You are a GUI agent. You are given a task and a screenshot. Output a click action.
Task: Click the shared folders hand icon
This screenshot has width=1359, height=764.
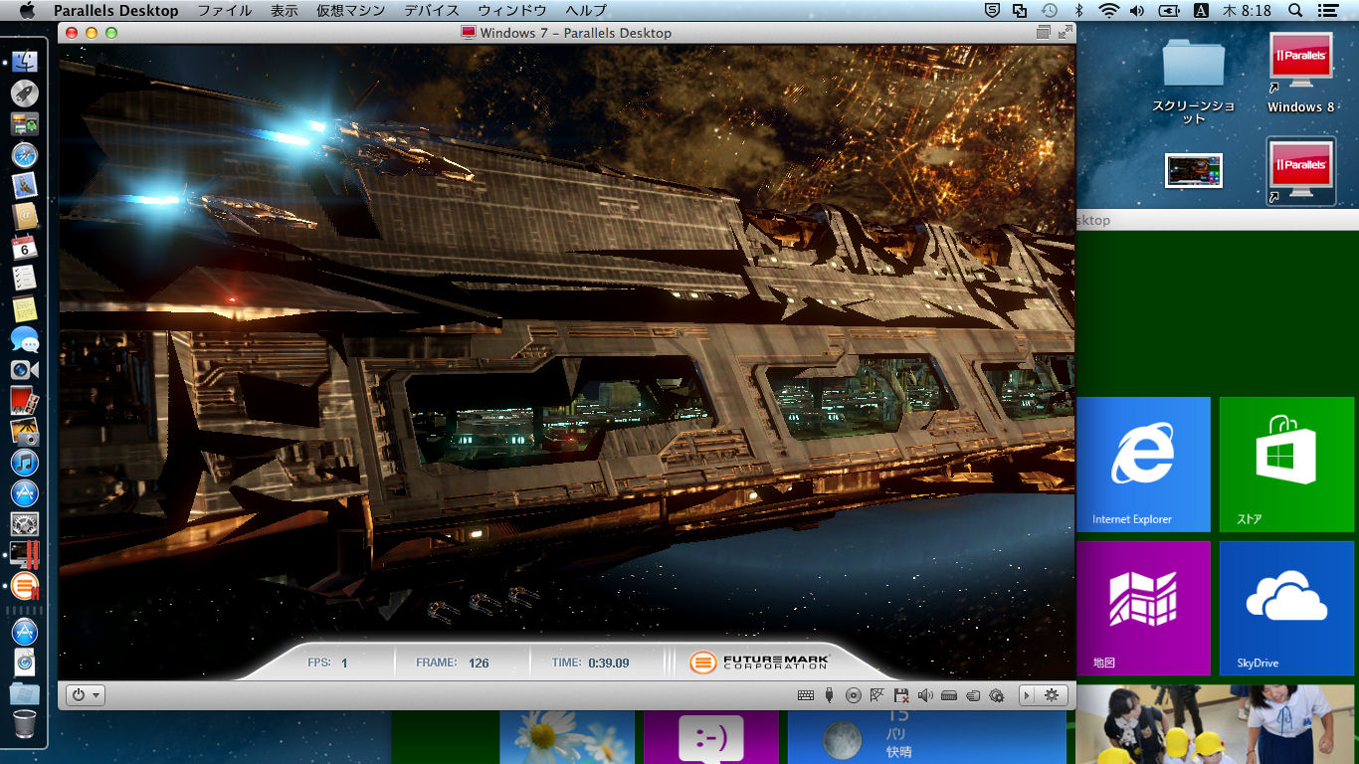coord(973,695)
